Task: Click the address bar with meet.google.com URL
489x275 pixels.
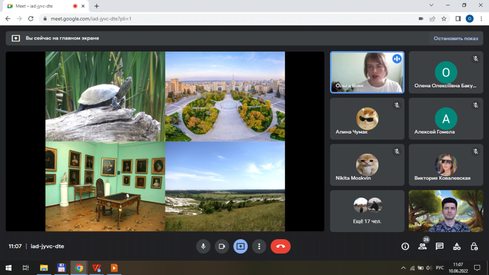Action: coord(215,19)
